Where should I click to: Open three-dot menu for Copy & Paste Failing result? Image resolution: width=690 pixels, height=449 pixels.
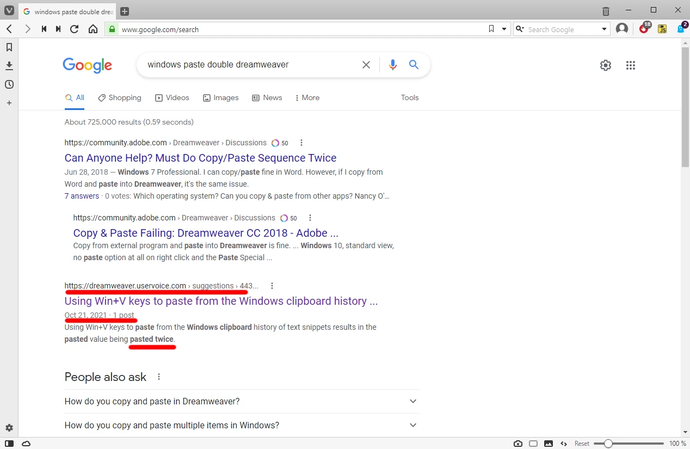[x=310, y=218]
